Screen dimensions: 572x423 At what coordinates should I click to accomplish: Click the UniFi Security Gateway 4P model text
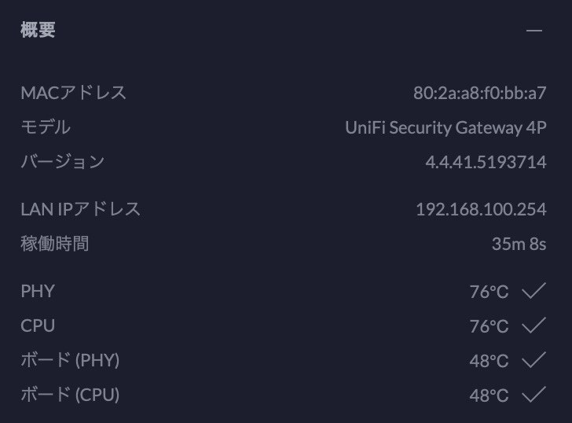(445, 127)
